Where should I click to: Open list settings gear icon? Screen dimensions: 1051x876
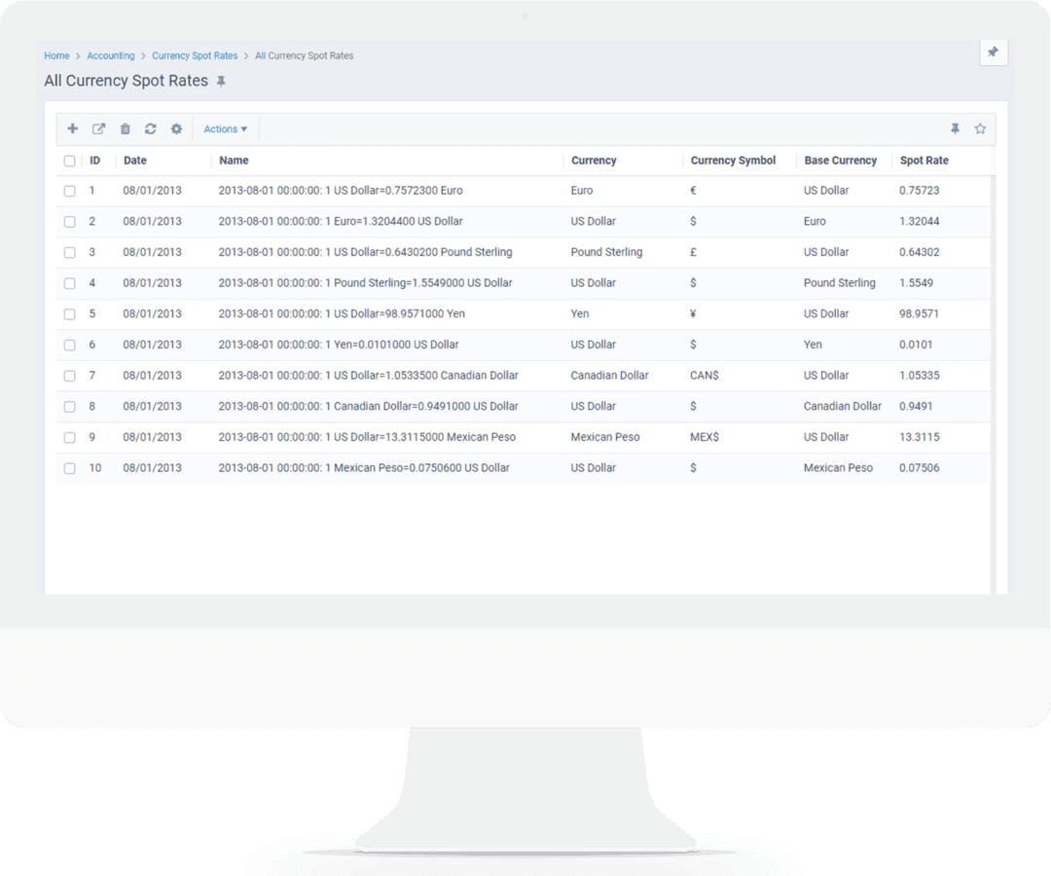point(176,128)
